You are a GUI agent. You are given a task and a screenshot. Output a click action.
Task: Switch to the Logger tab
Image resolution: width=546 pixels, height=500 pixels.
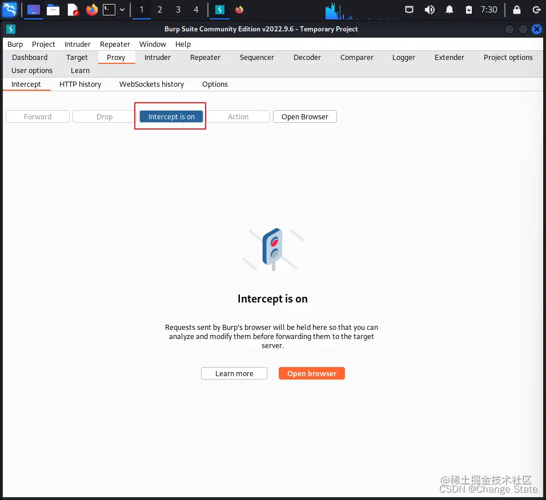404,58
